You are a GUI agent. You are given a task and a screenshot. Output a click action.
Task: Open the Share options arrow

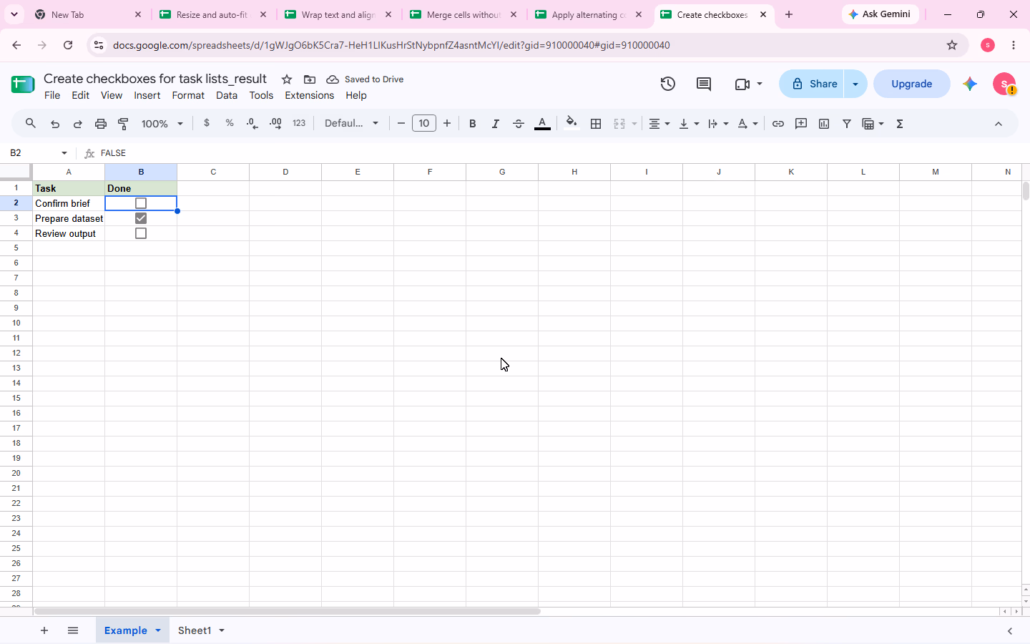tap(855, 84)
